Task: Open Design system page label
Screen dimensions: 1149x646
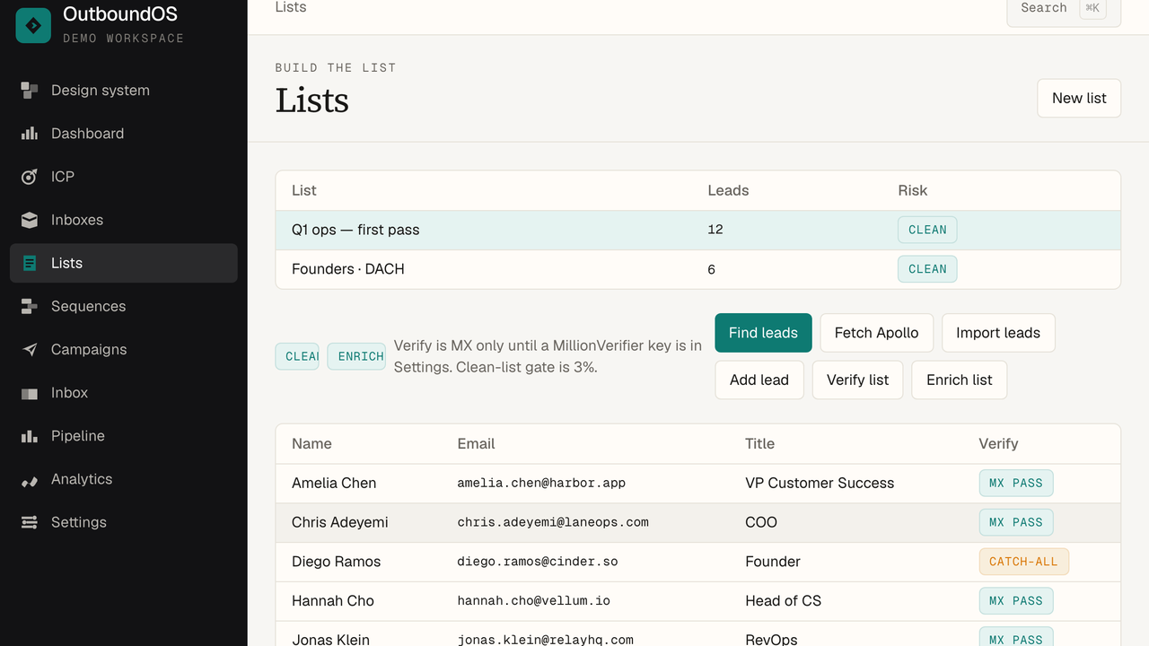Action: click(x=101, y=91)
